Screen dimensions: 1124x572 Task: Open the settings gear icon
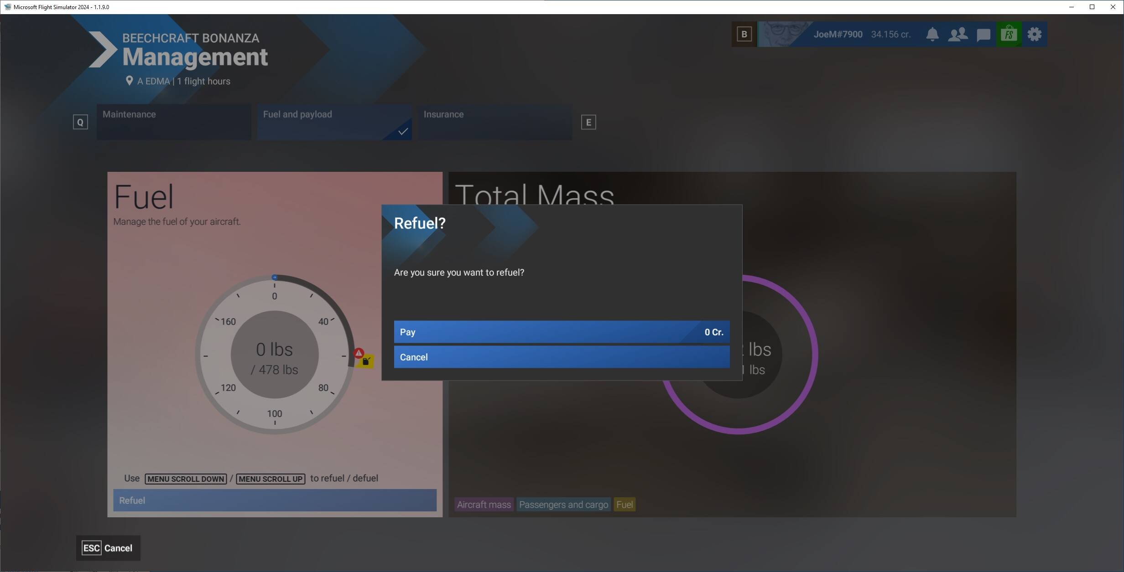(x=1034, y=34)
